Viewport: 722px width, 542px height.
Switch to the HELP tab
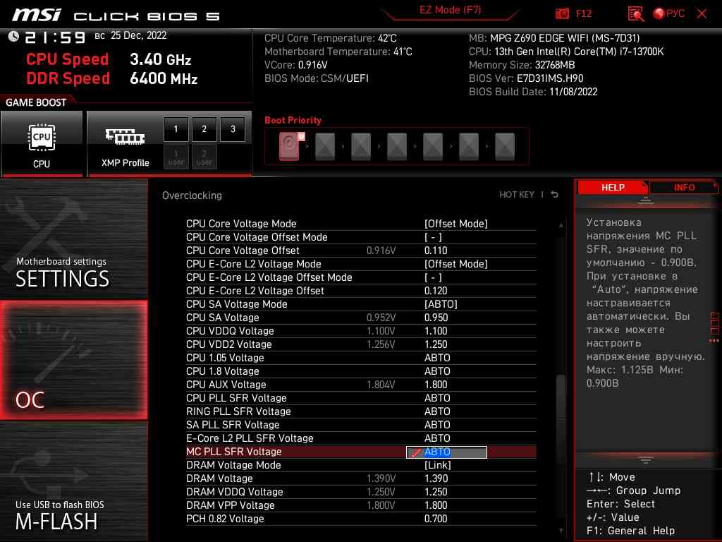613,188
